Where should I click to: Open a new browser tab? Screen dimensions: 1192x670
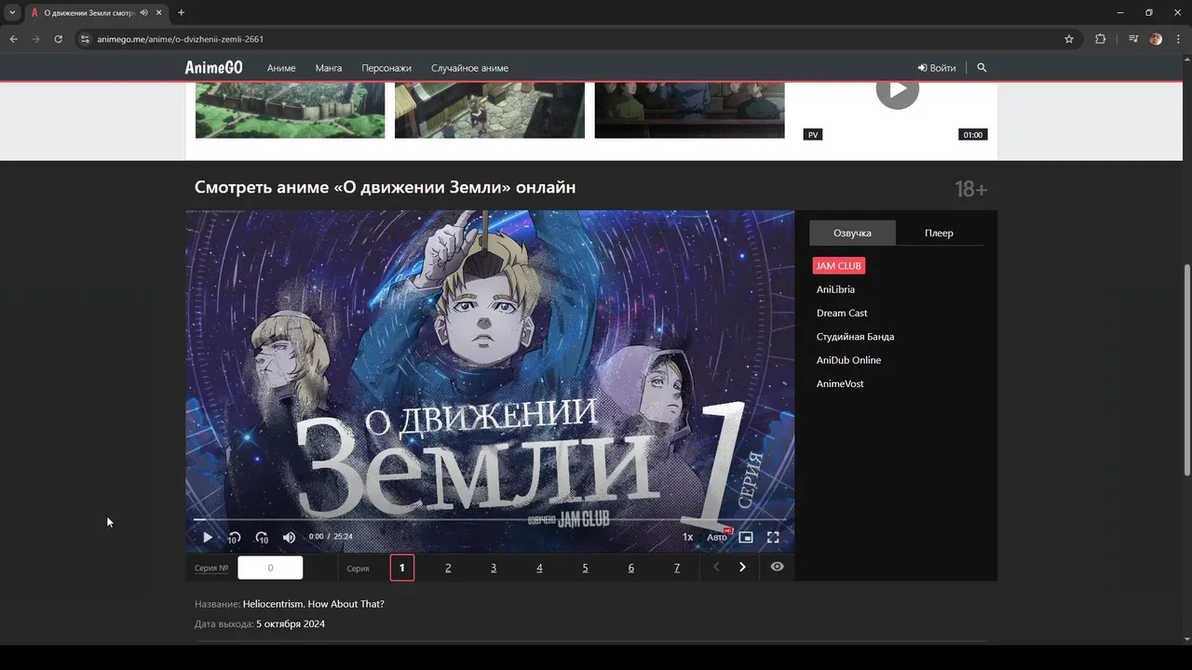181,12
